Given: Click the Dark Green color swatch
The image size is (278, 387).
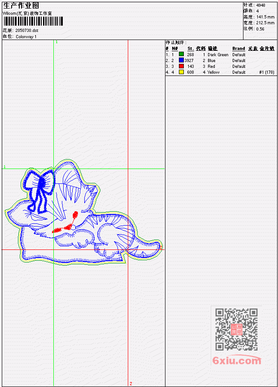Looking at the screenshot, I should [181, 54].
